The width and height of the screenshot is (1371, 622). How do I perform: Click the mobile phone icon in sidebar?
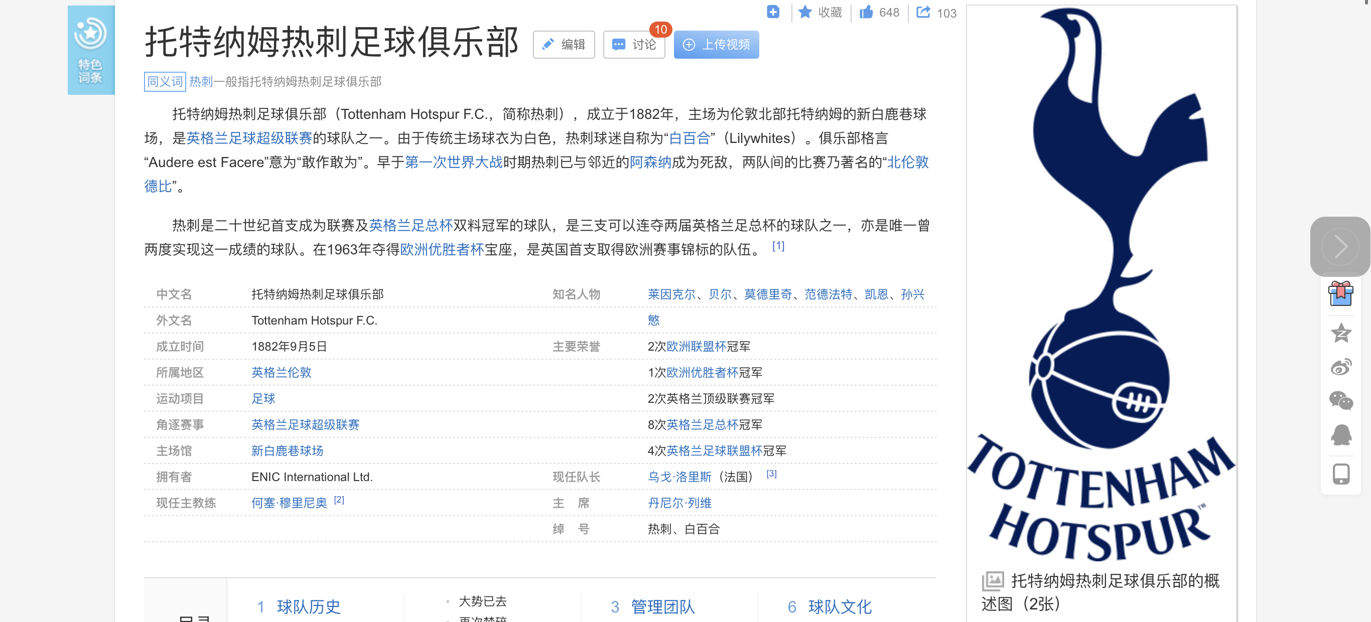point(1341,474)
